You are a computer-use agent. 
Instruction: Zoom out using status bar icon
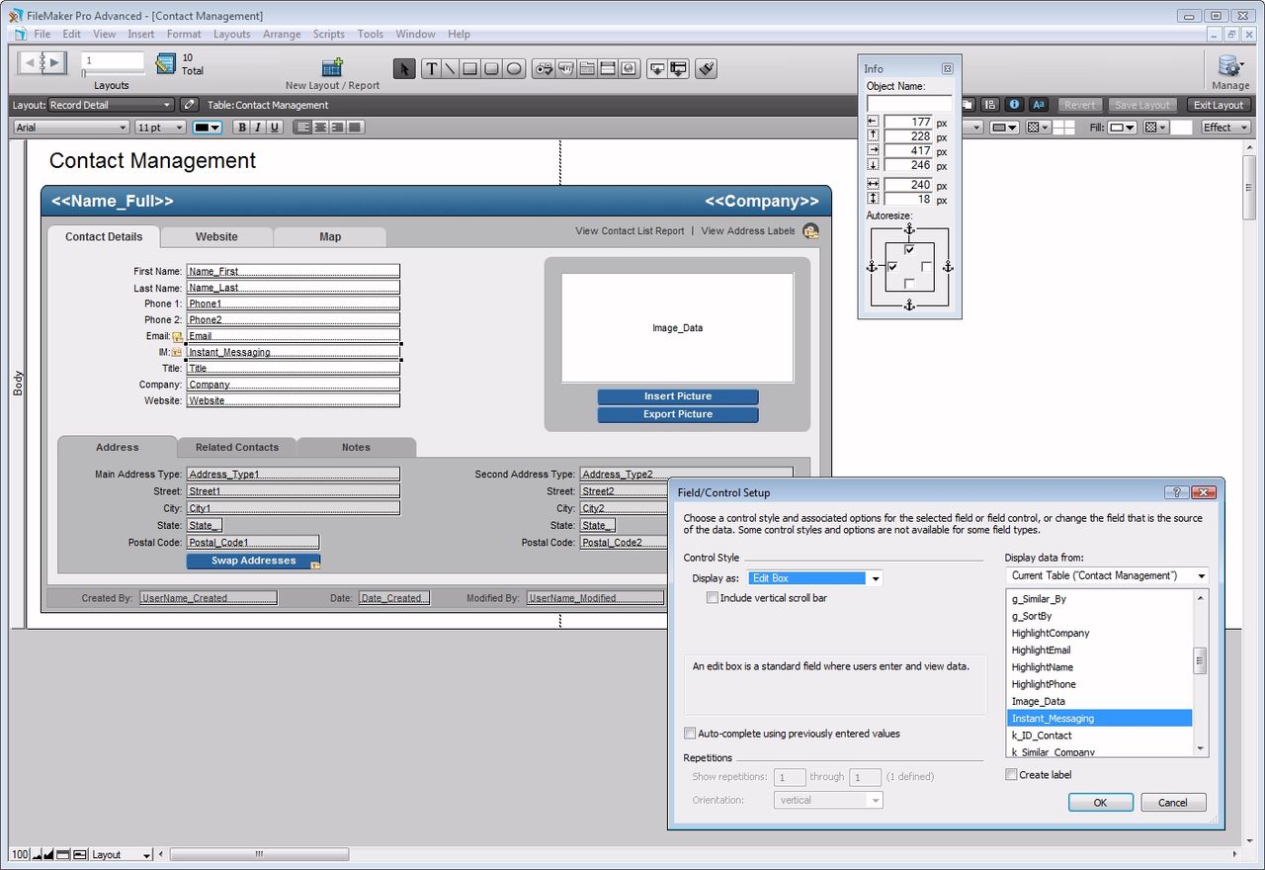39,854
